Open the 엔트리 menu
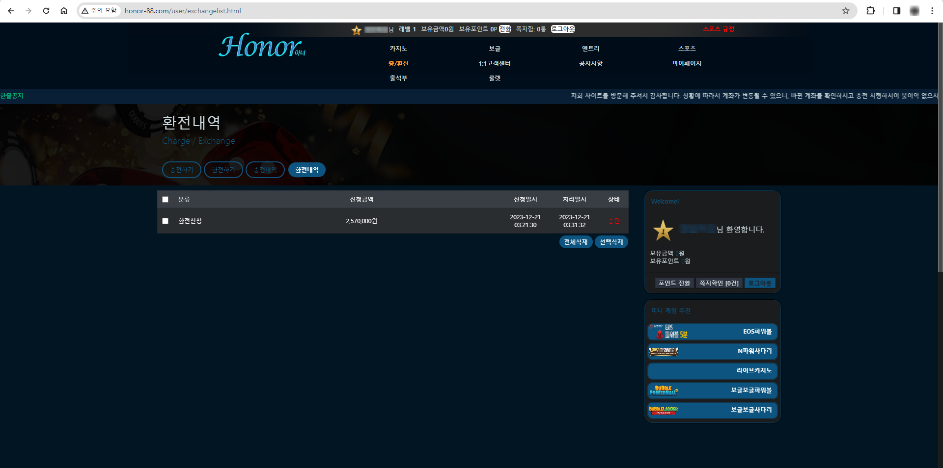 (591, 49)
